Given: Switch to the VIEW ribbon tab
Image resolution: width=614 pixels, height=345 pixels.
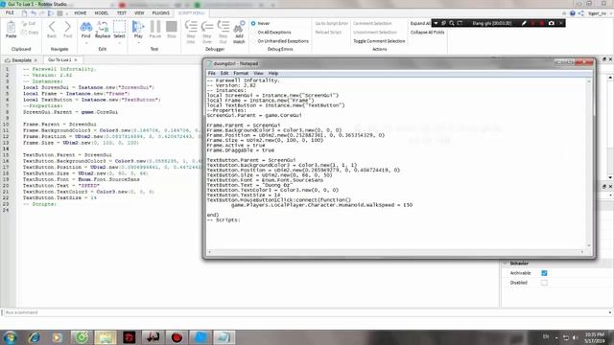Looking at the screenshot, I should click(139, 12).
